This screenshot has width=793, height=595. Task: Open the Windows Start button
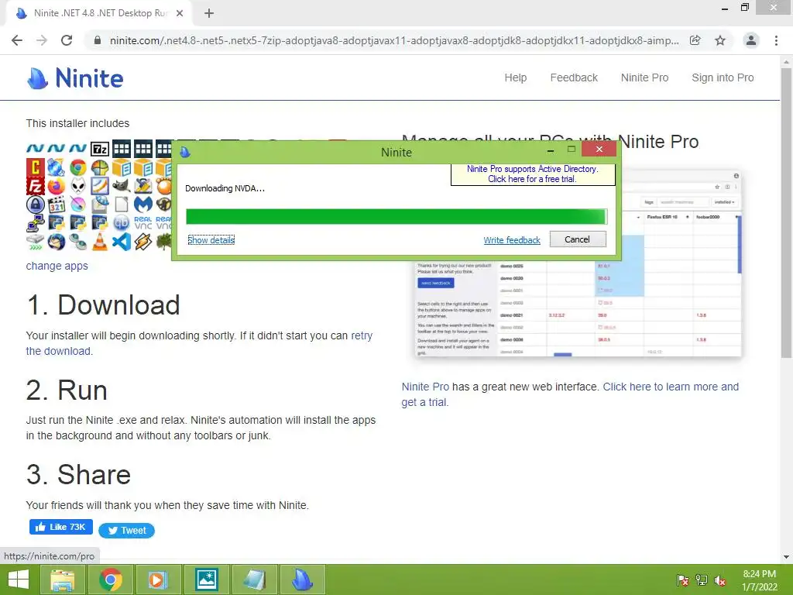tap(19, 580)
